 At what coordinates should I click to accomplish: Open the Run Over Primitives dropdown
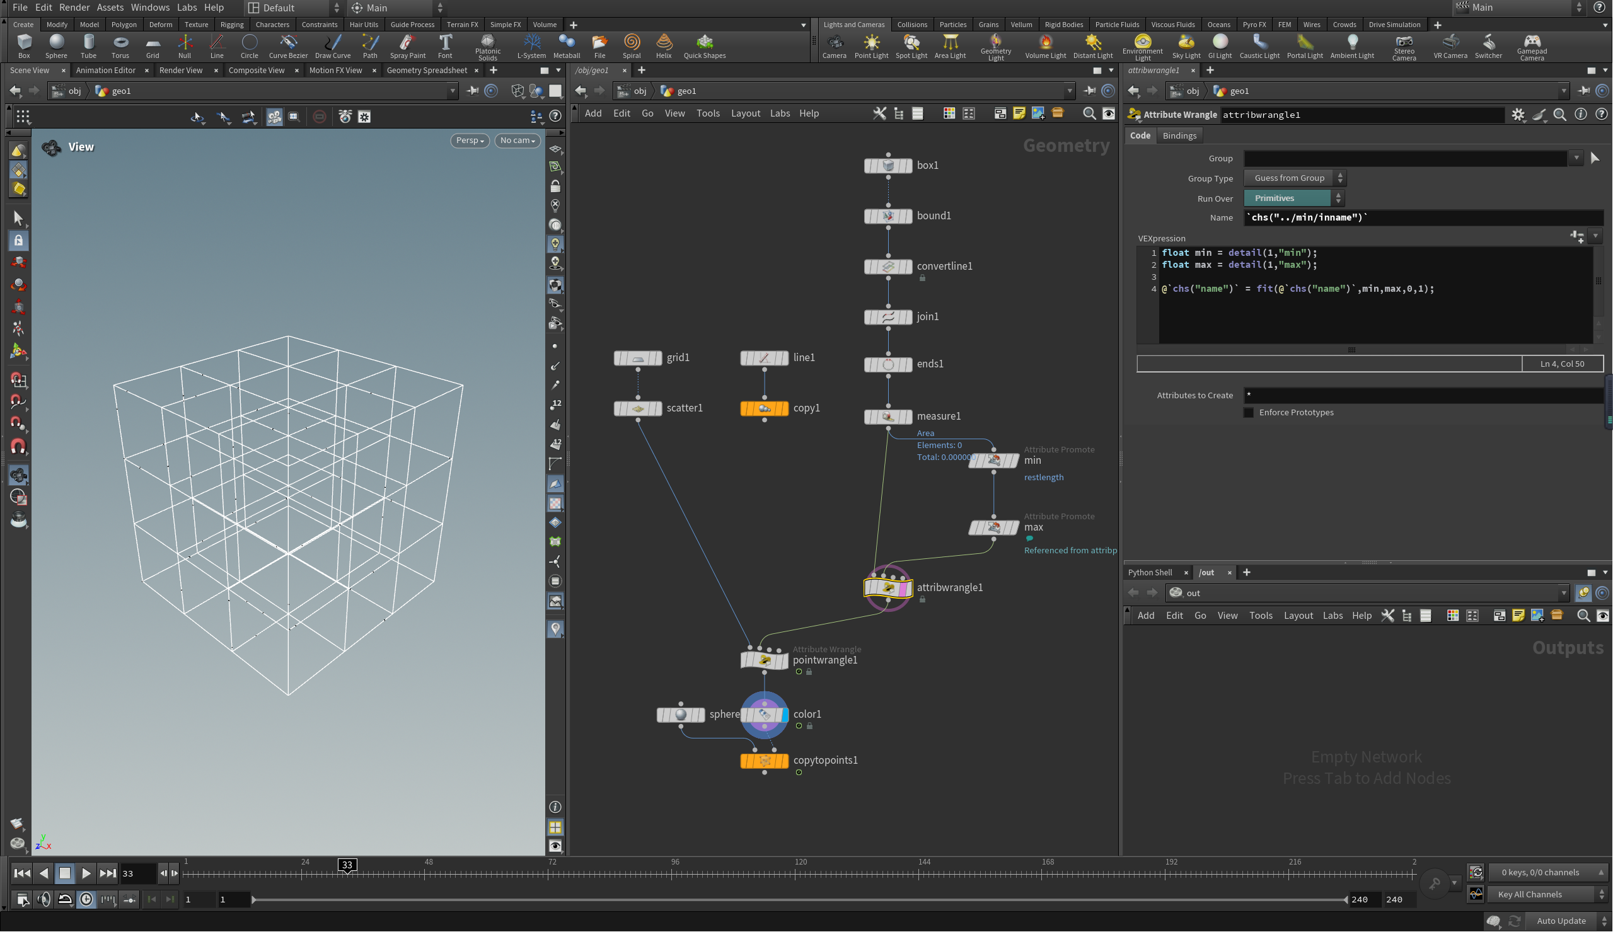(1293, 198)
